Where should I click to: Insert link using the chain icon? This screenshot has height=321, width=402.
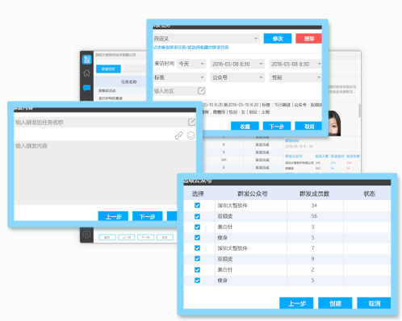point(179,135)
